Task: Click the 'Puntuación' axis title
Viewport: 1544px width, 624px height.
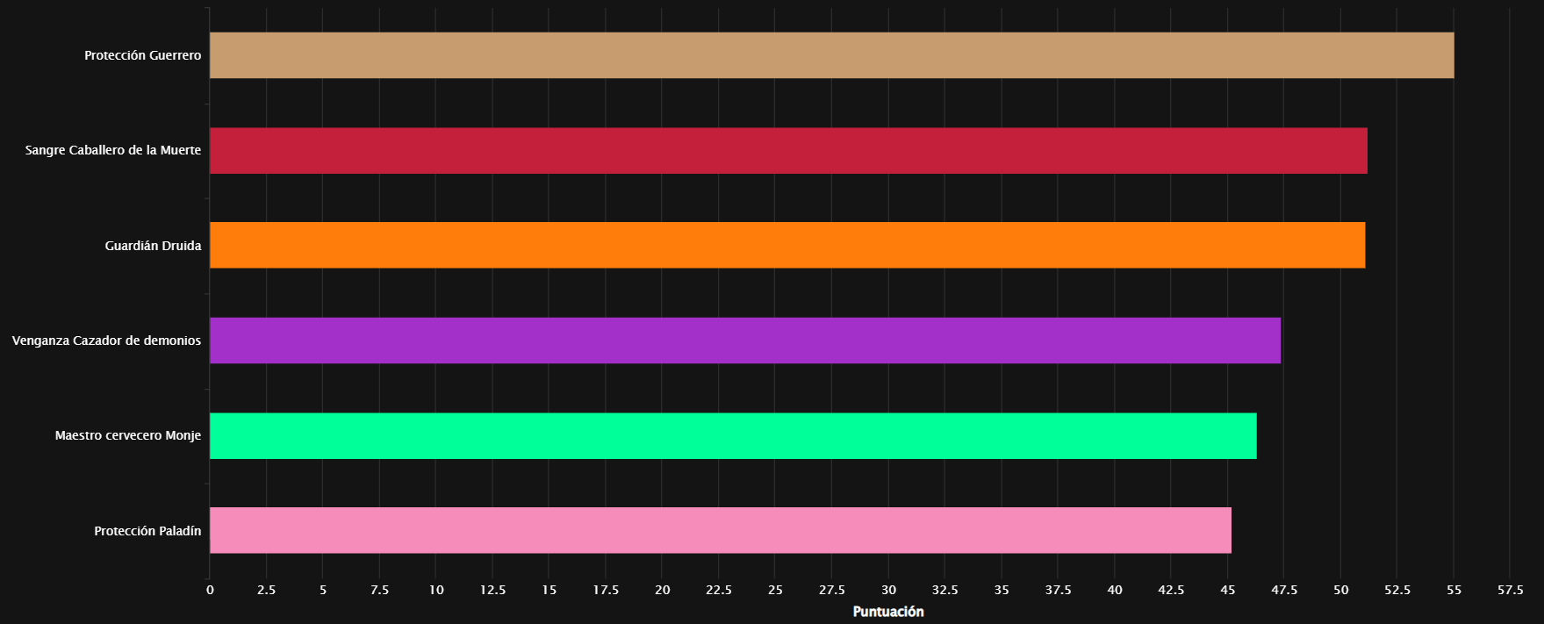Action: [x=888, y=612]
